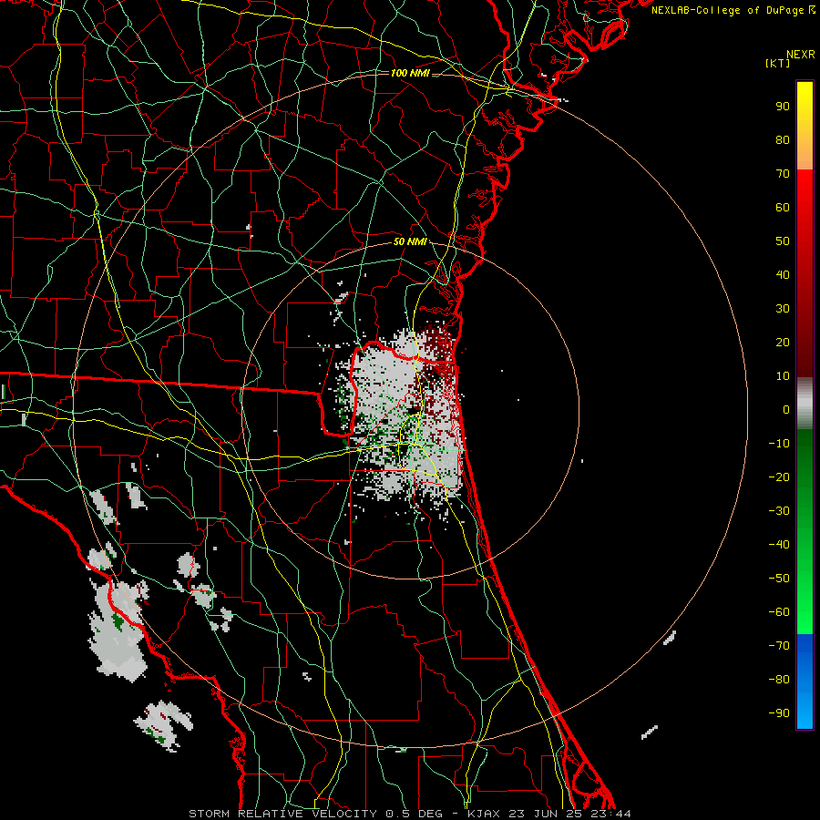820x820 pixels.
Task: Click the 60 knot scale label
Action: pos(783,207)
